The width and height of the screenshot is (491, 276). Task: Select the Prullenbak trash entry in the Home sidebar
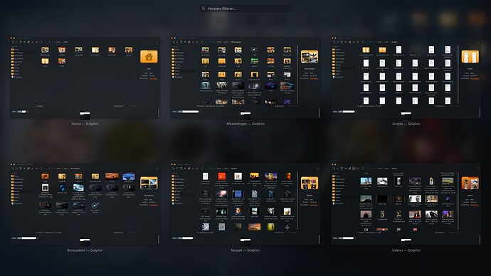click(x=18, y=77)
